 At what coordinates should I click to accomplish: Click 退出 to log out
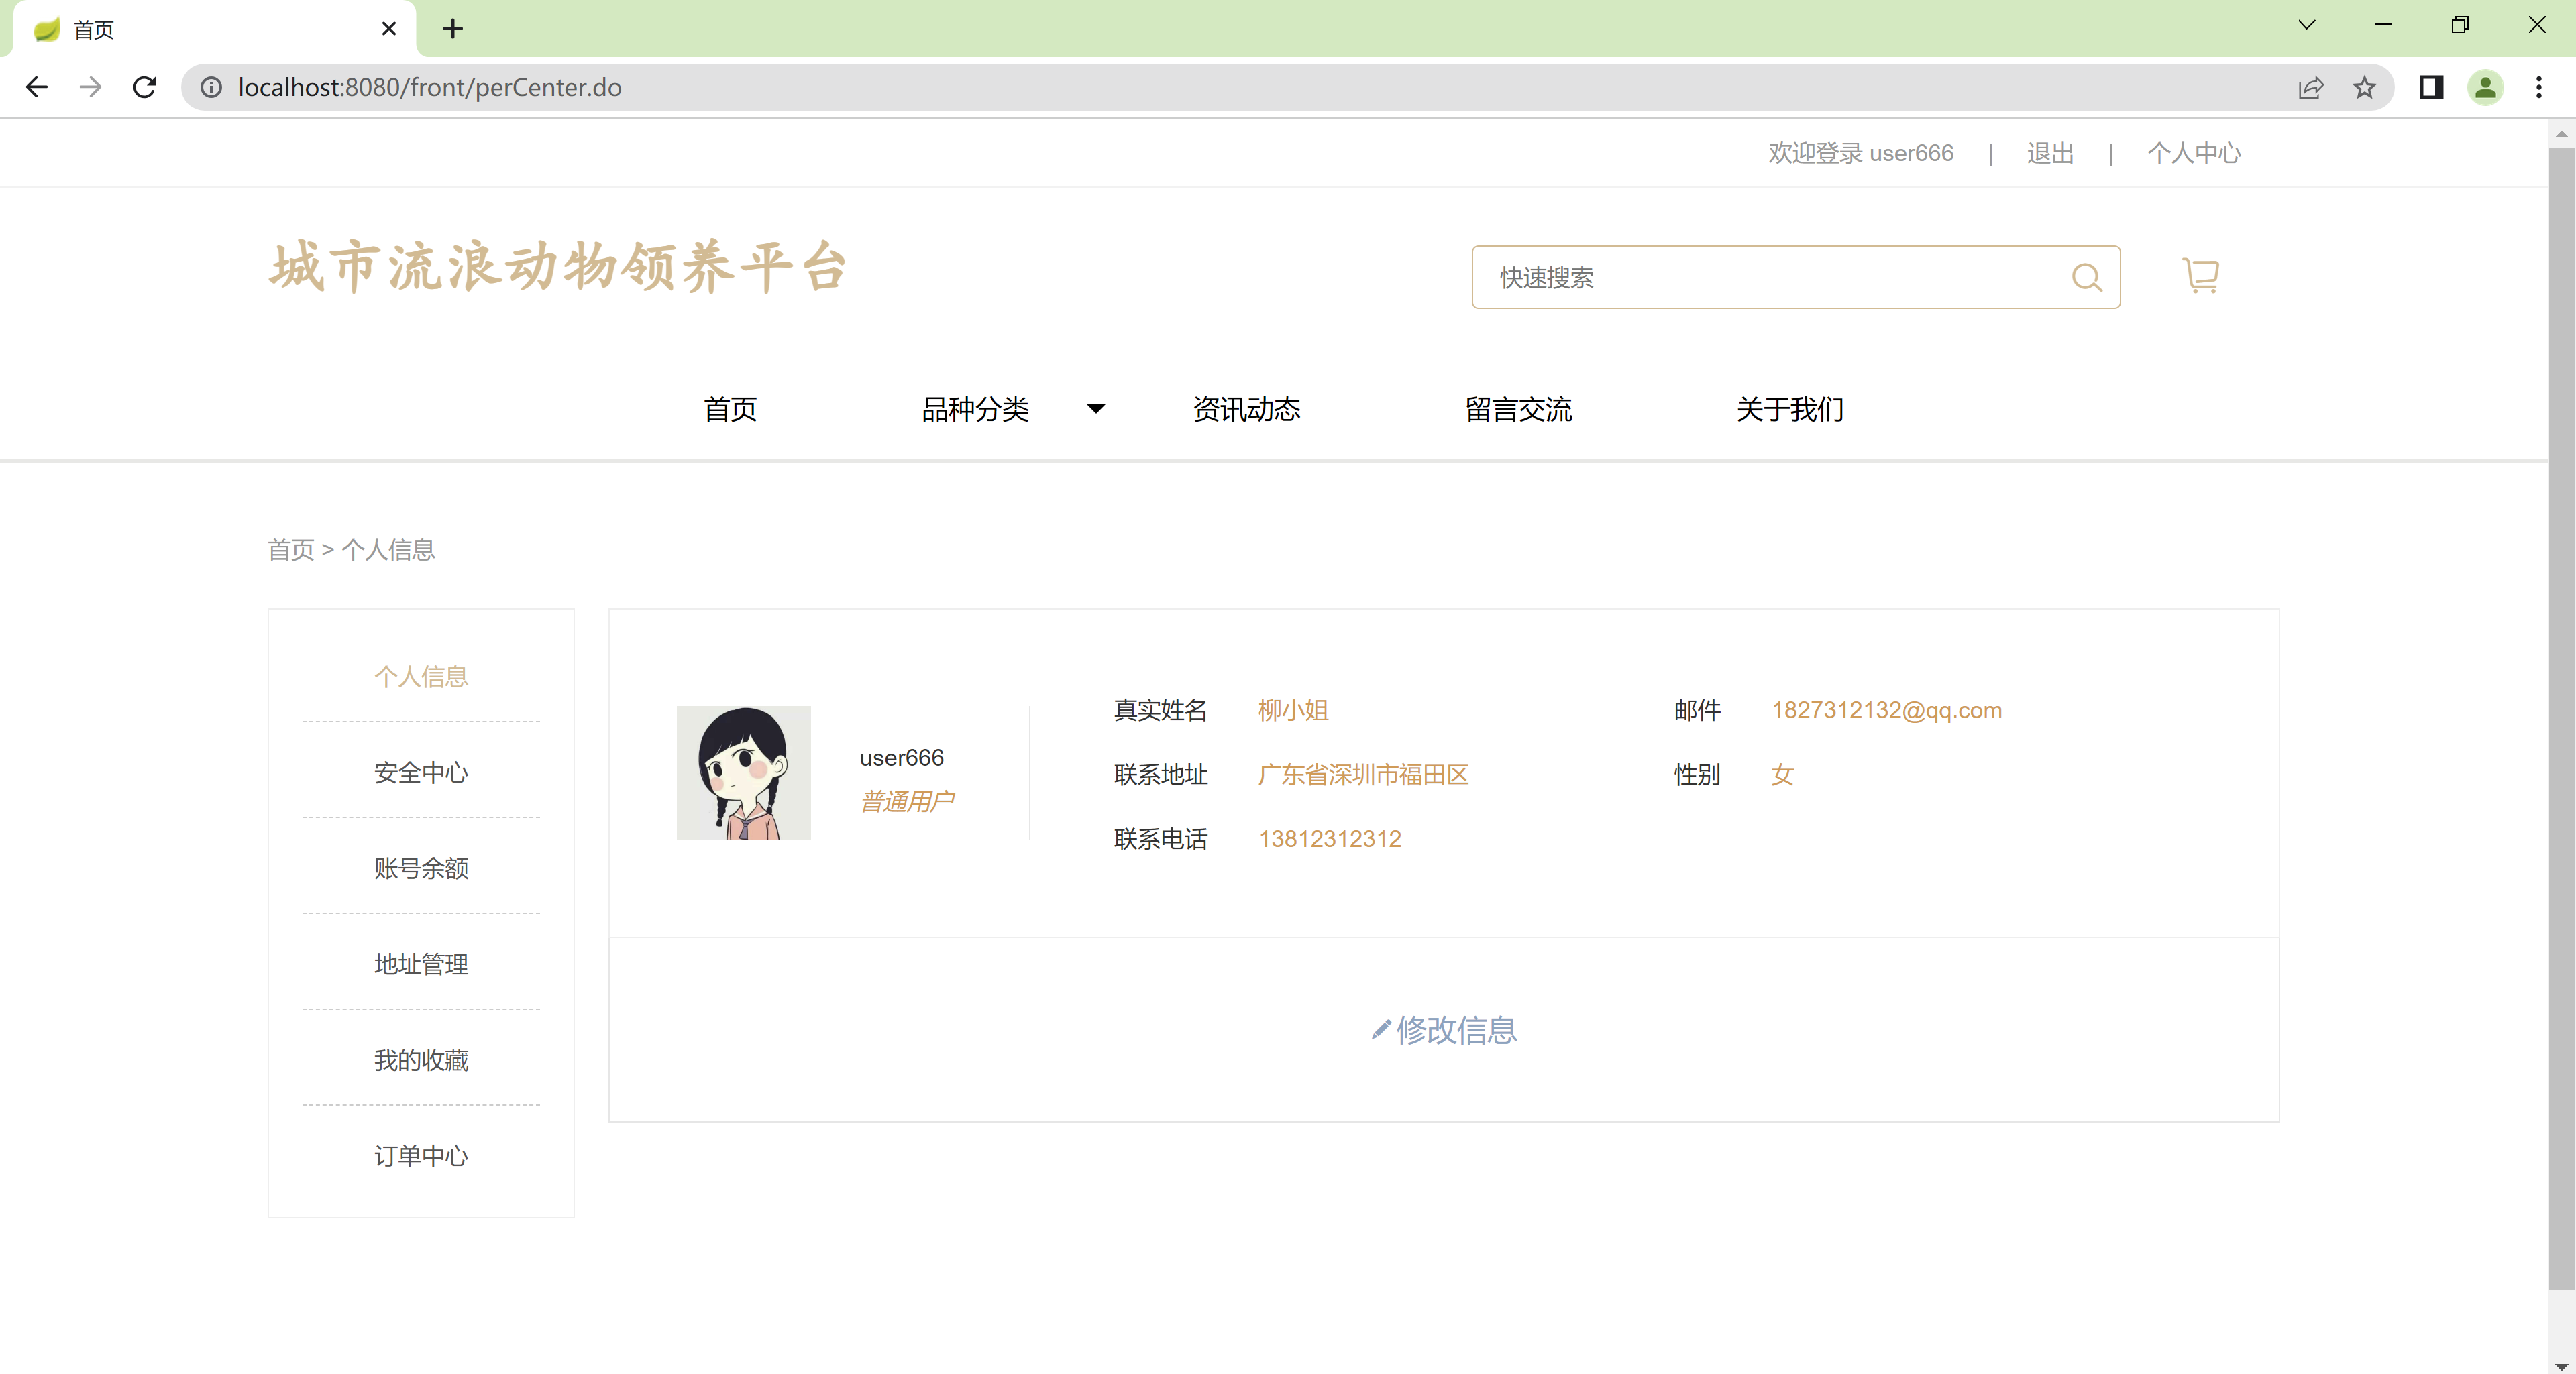[x=2050, y=153]
